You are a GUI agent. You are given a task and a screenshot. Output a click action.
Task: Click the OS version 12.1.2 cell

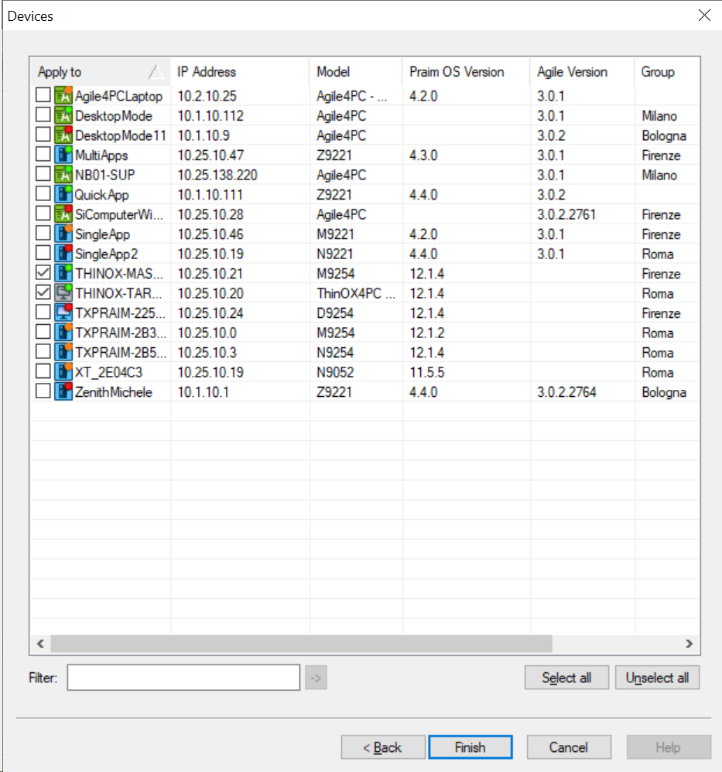point(426,333)
